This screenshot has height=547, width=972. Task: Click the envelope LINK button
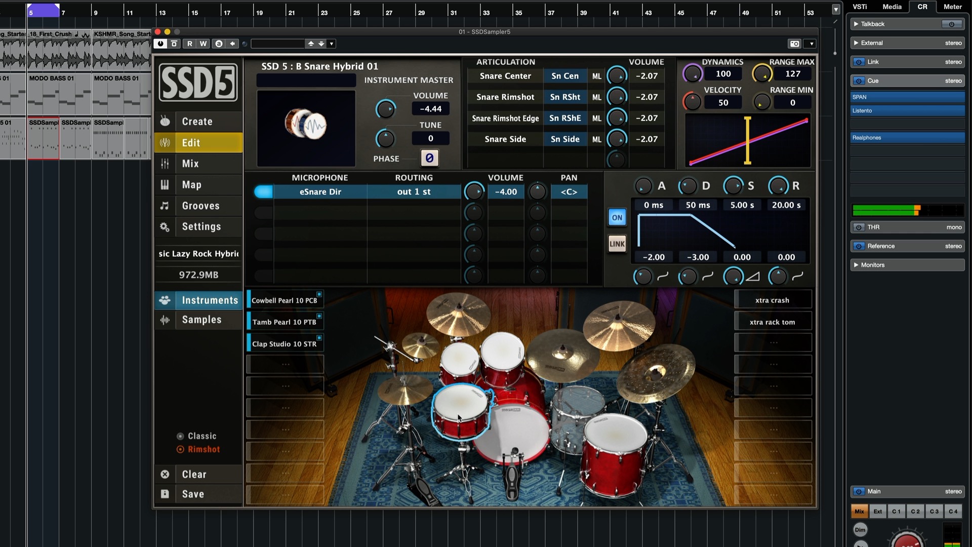point(617,244)
